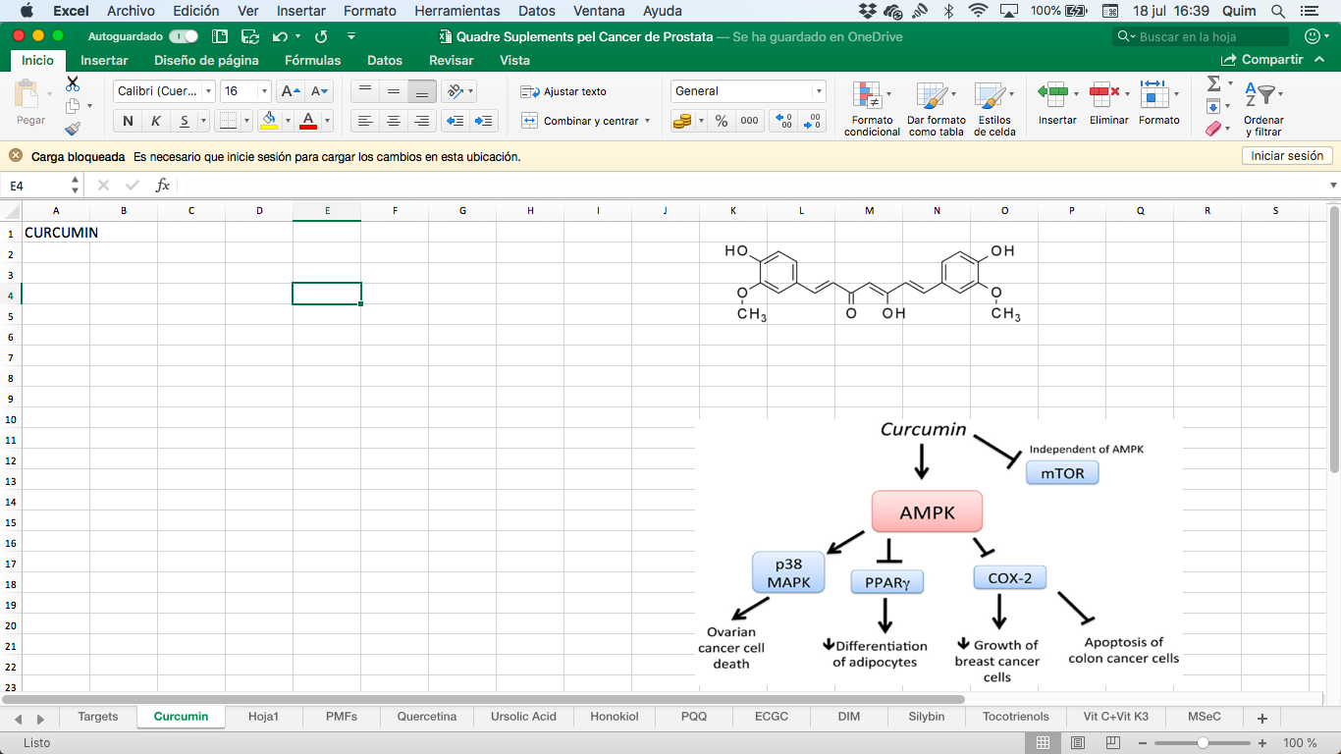Switch to the Fórmulas ribbon tab
The width and height of the screenshot is (1341, 754).
pos(312,60)
